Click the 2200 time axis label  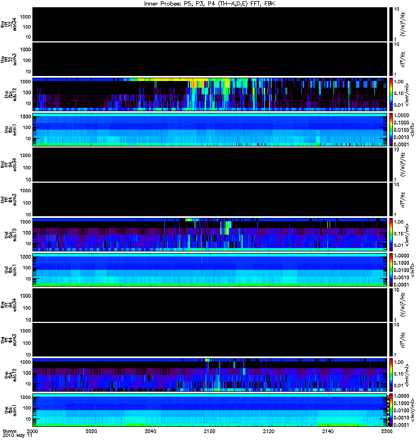pyautogui.click(x=387, y=431)
